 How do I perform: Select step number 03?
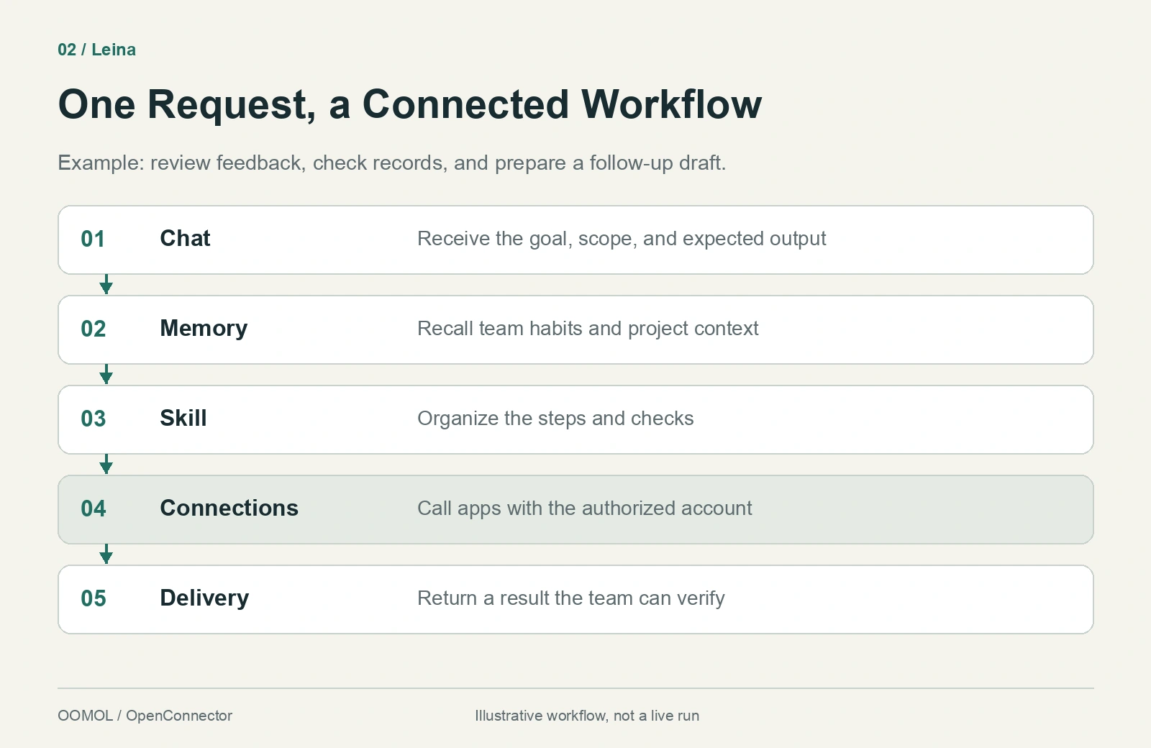94,419
